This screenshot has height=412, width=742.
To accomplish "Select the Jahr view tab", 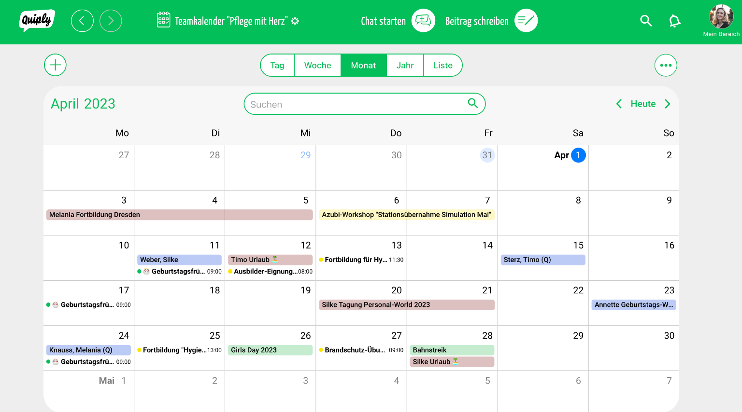I will click(x=405, y=65).
